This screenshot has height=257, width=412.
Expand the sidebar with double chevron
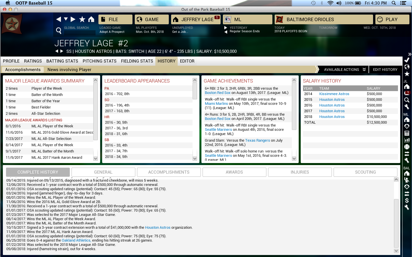coord(409,54)
